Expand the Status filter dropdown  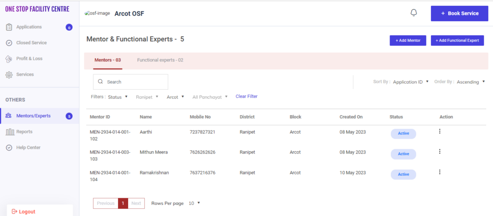point(117,97)
